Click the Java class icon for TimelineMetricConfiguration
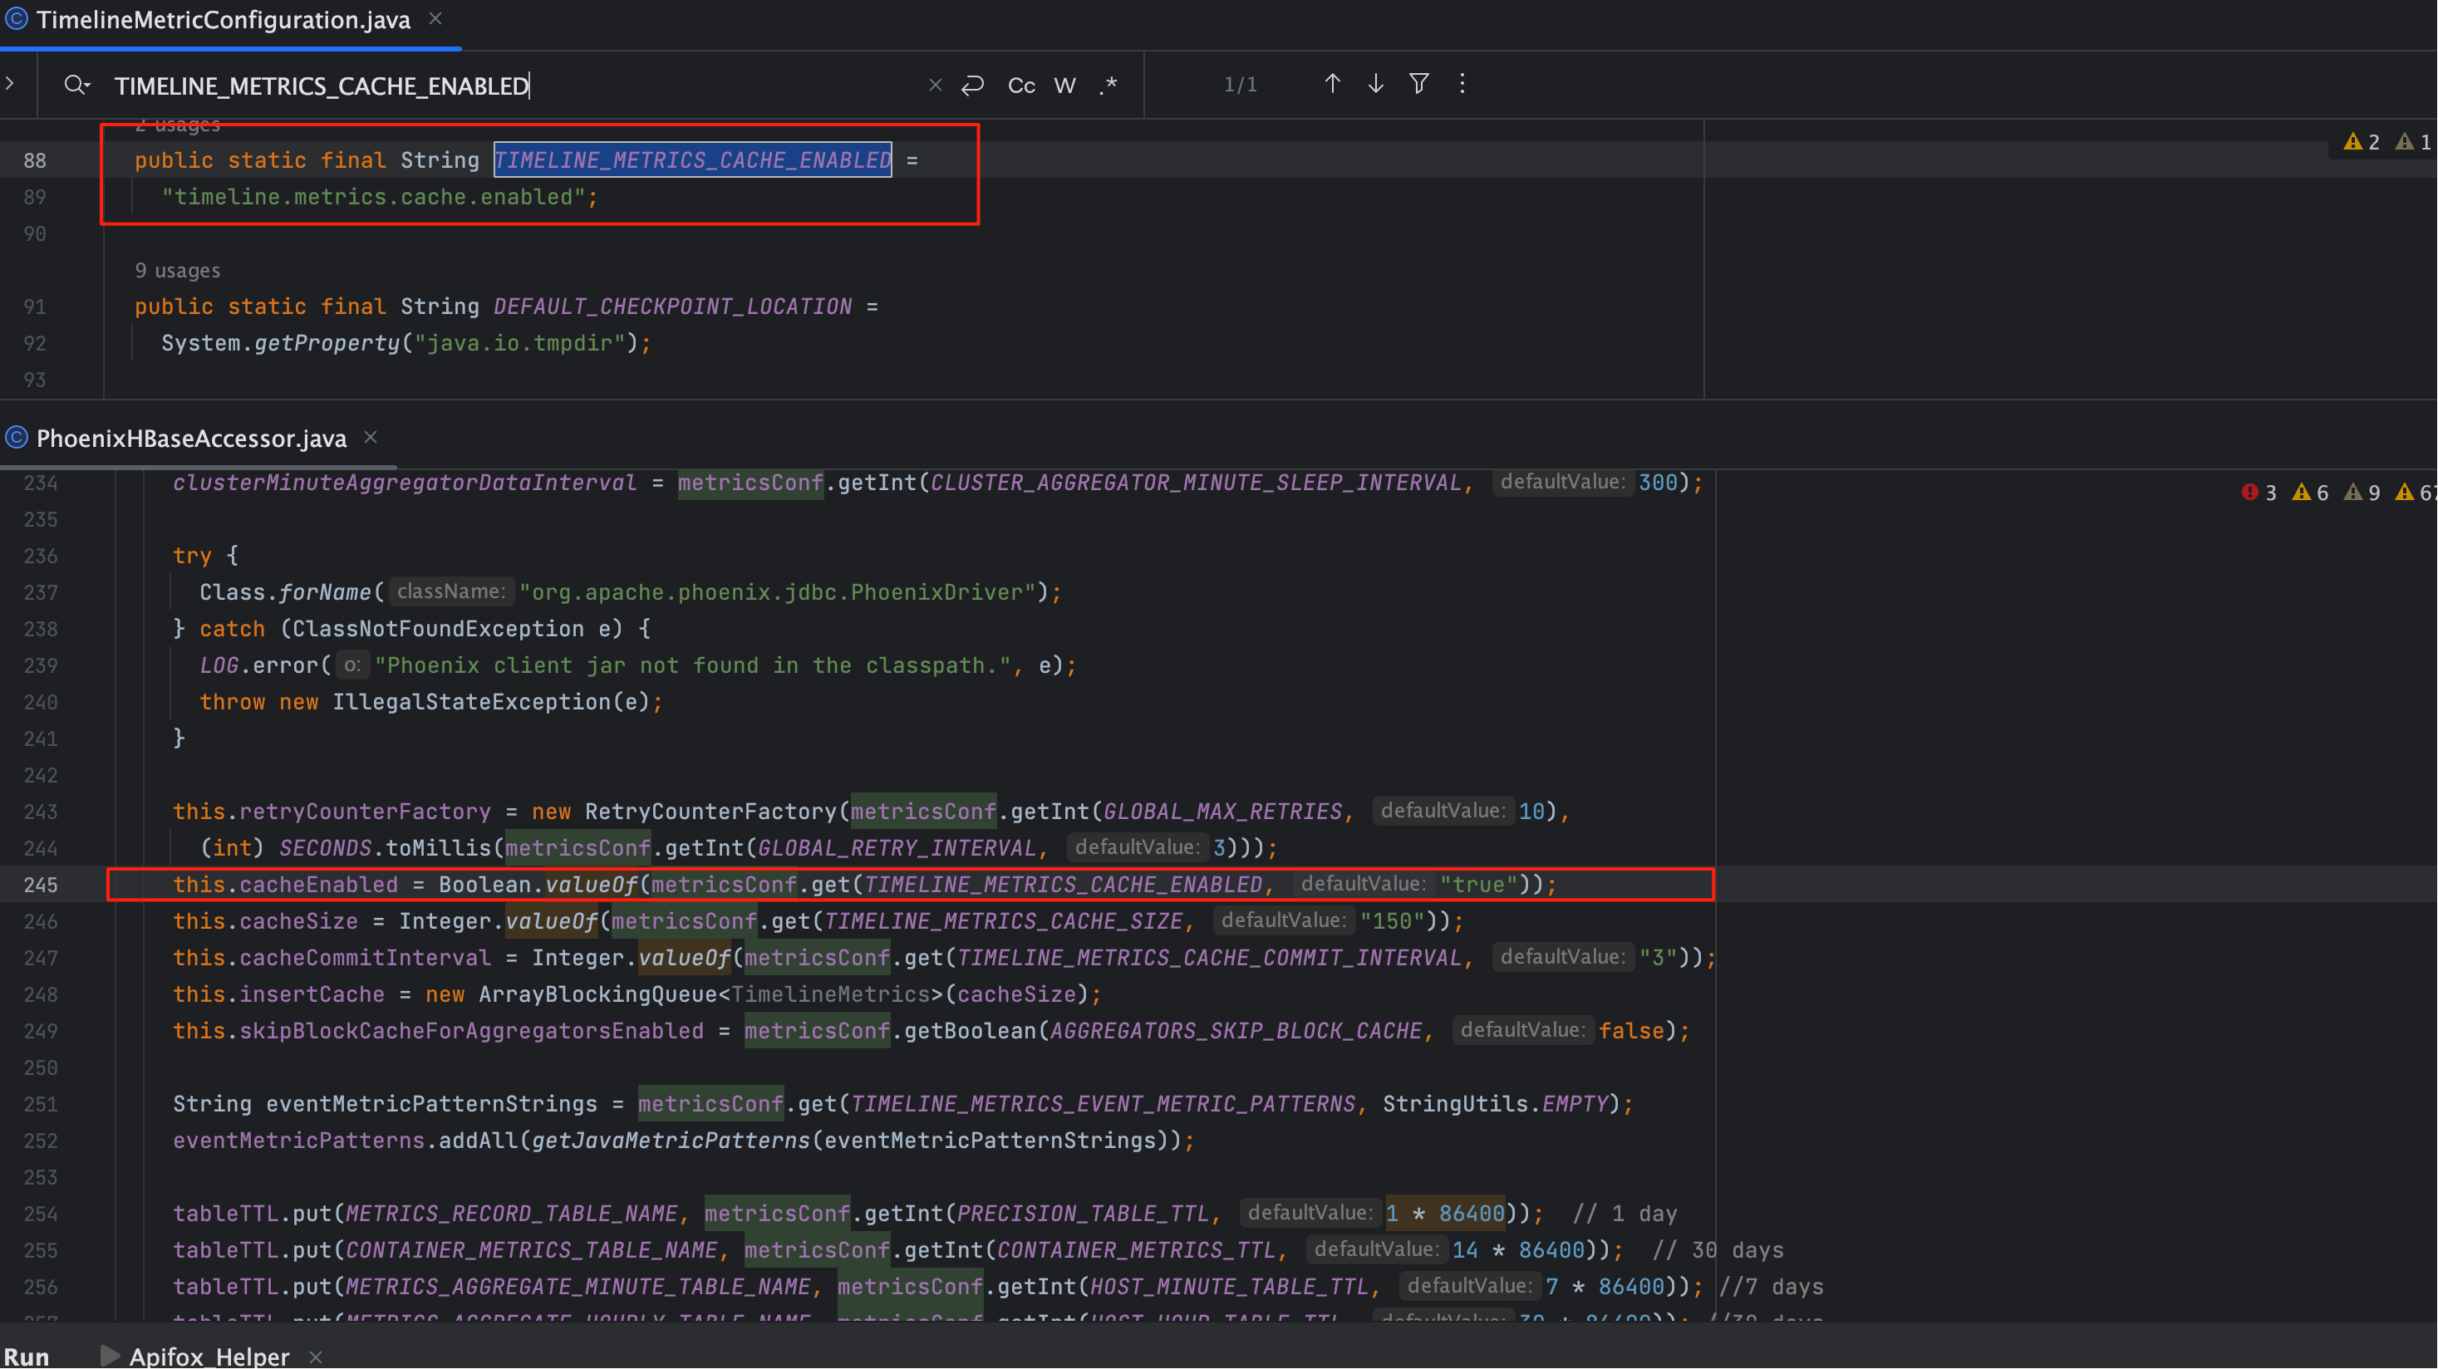 click(16, 19)
